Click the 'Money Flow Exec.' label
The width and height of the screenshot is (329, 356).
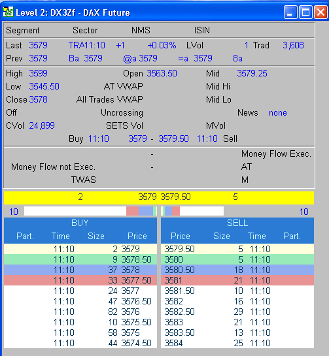coord(276,154)
